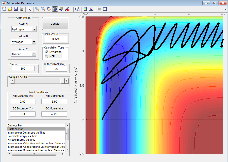This screenshot has height=162, width=228.
Task: Enable the Data Cursor tool
Action: (x=61, y=9)
